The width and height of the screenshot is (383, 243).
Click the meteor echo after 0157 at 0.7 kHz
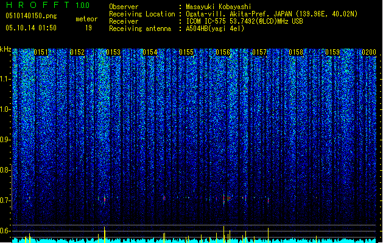268,200
